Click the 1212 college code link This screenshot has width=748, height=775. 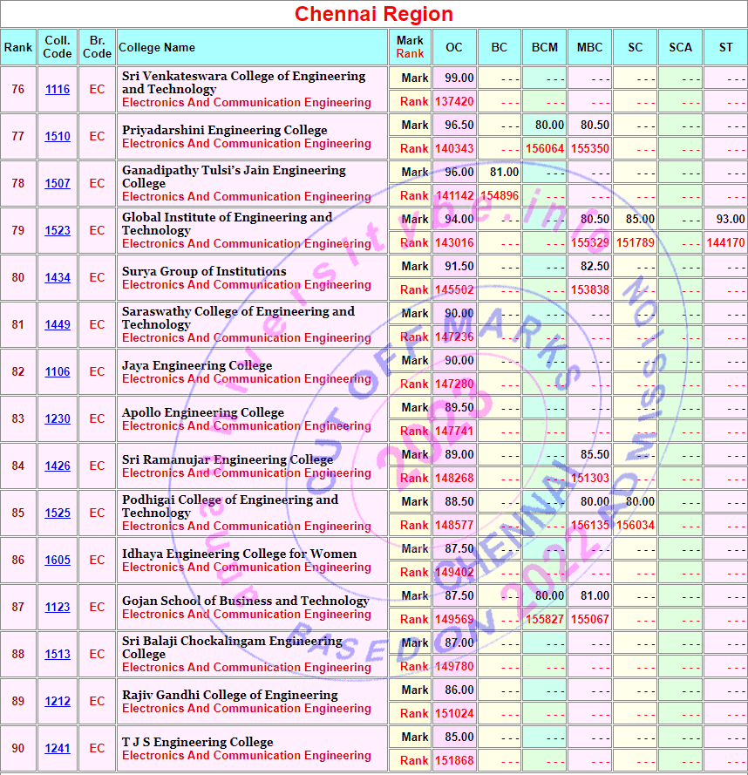58,701
